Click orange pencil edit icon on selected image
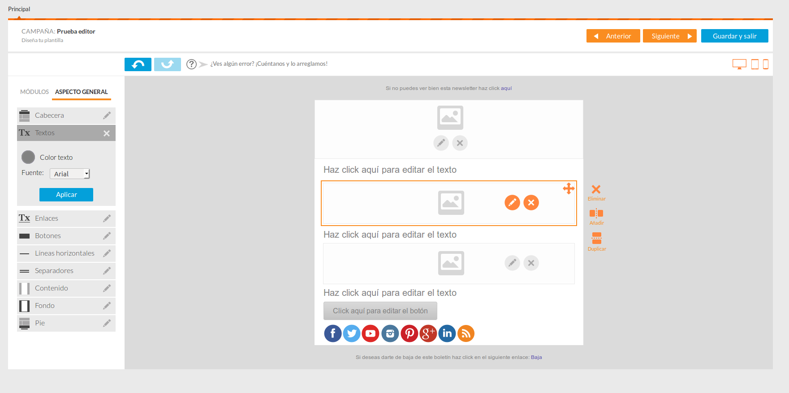Image resolution: width=789 pixels, height=393 pixels. pyautogui.click(x=512, y=203)
